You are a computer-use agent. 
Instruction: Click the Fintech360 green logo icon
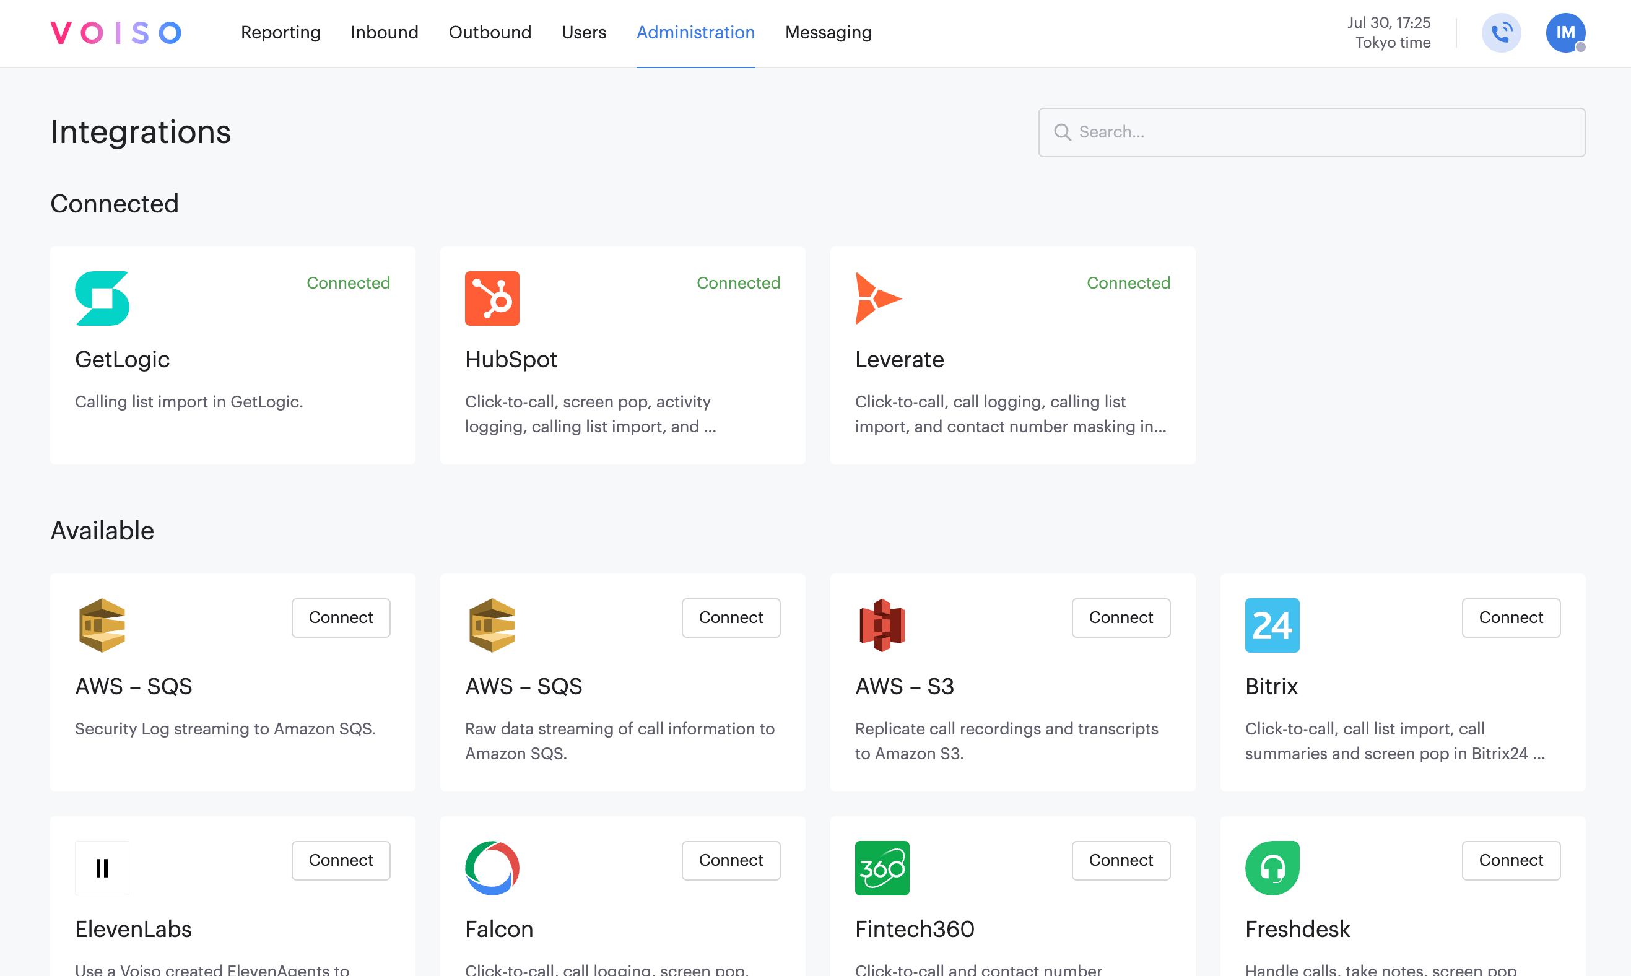(882, 868)
